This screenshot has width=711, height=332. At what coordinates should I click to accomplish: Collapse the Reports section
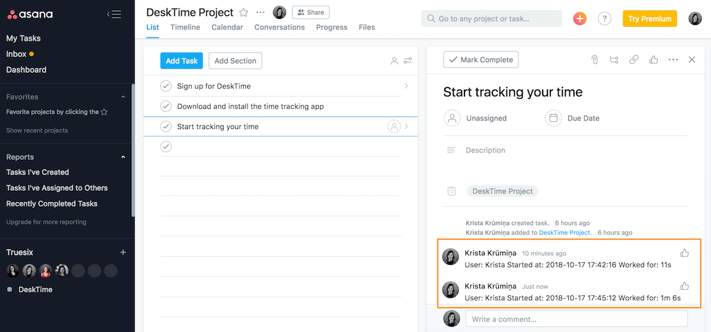click(123, 157)
